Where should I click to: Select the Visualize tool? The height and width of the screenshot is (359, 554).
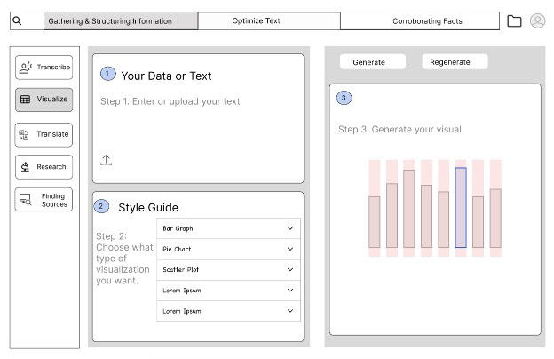[44, 100]
